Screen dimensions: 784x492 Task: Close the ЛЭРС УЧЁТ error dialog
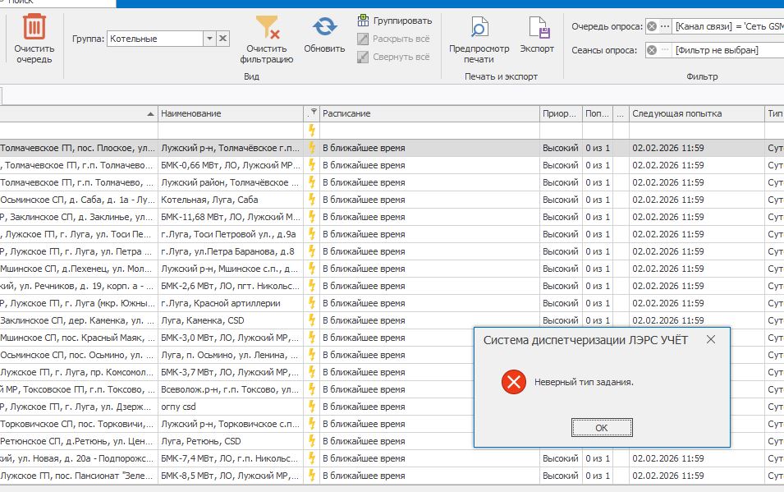pyautogui.click(x=711, y=339)
